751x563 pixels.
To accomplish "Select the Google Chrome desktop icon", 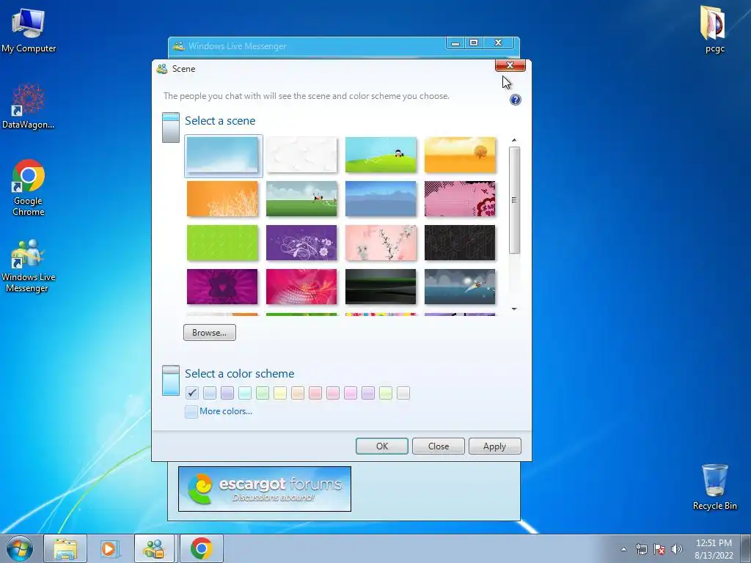I will (x=29, y=188).
